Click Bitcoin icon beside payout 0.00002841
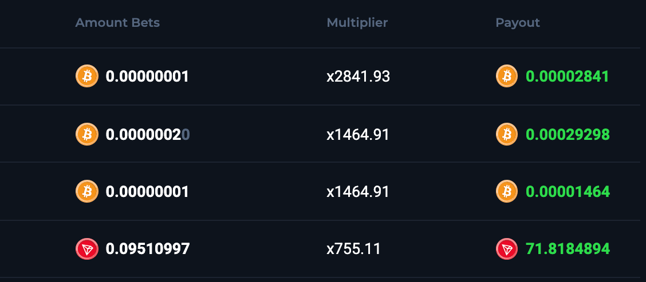The width and height of the screenshot is (646, 282). 507,76
